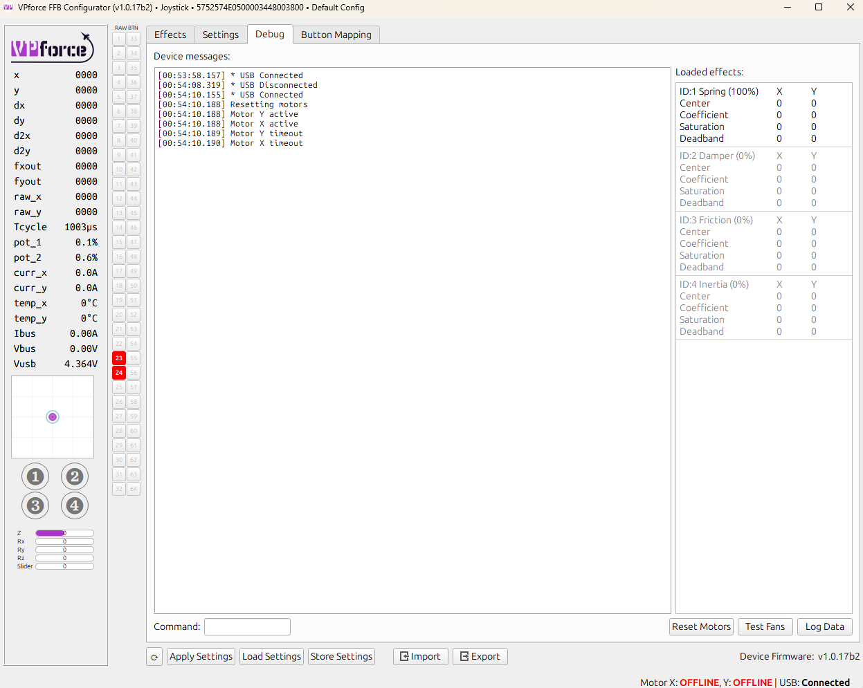The width and height of the screenshot is (863, 688).
Task: Click the joystick position dot in the XY plot
Action: pos(53,417)
